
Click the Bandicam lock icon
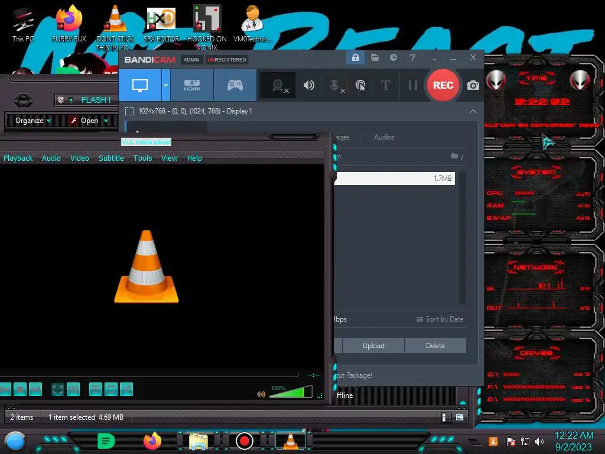355,58
